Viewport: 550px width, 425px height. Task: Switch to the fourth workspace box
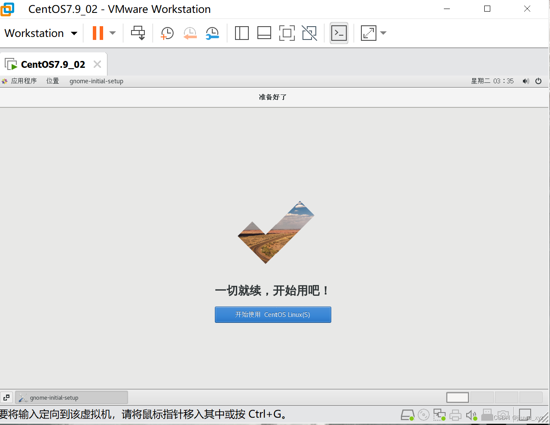coord(531,398)
